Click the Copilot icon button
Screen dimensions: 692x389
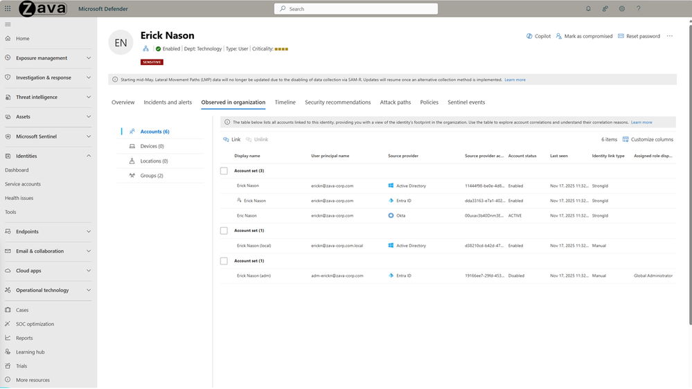click(538, 36)
